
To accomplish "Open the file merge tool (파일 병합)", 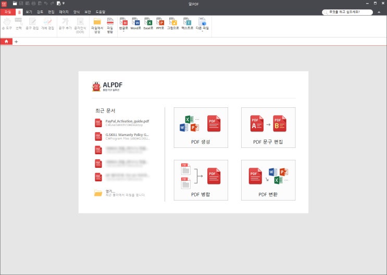I will click(110, 26).
